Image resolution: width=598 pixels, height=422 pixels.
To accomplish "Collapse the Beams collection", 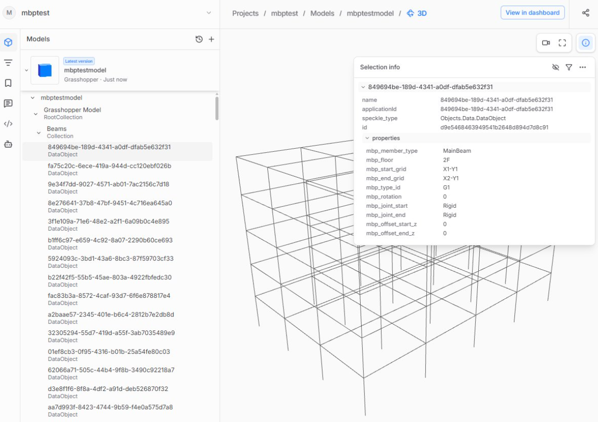I will [39, 133].
